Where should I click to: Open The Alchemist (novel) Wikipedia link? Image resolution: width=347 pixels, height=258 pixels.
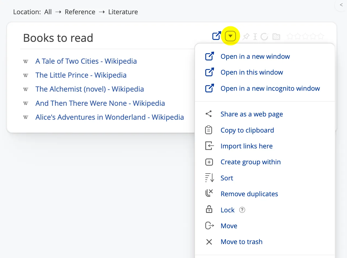point(90,89)
